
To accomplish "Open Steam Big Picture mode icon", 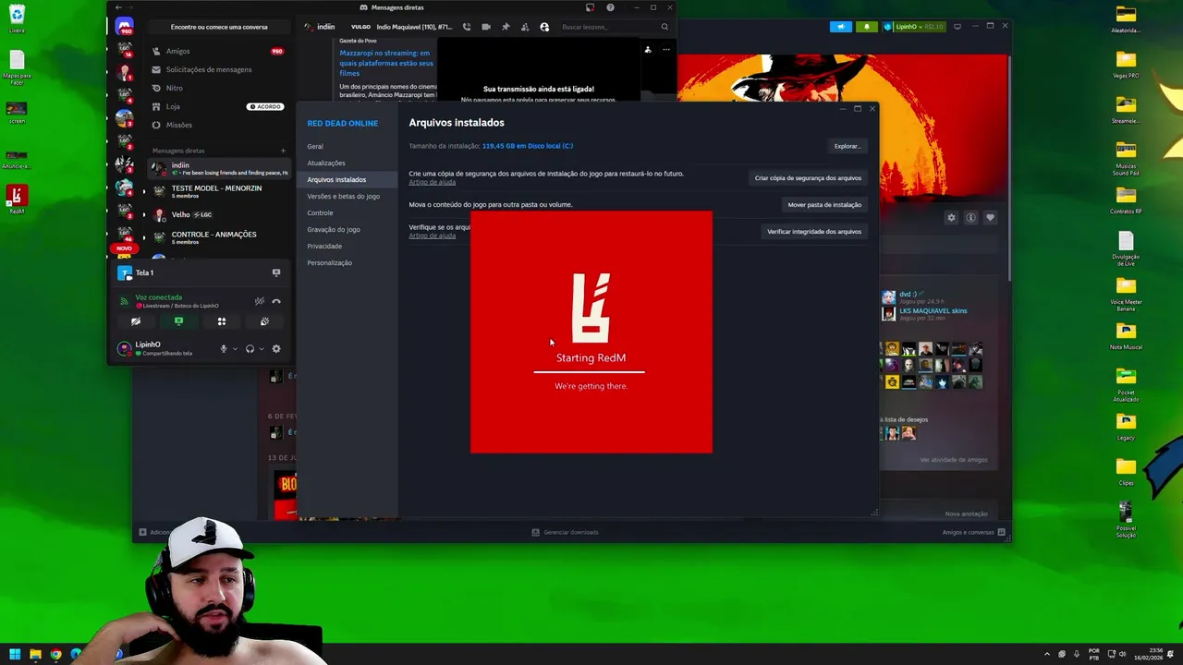I will (957, 27).
